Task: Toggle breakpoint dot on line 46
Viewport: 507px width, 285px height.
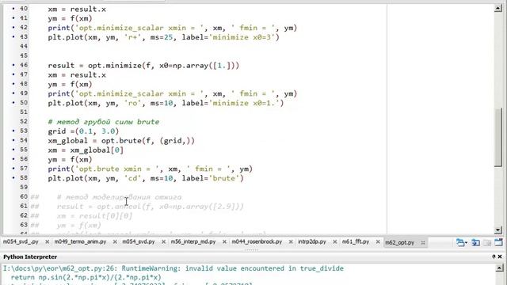Action: [13, 65]
